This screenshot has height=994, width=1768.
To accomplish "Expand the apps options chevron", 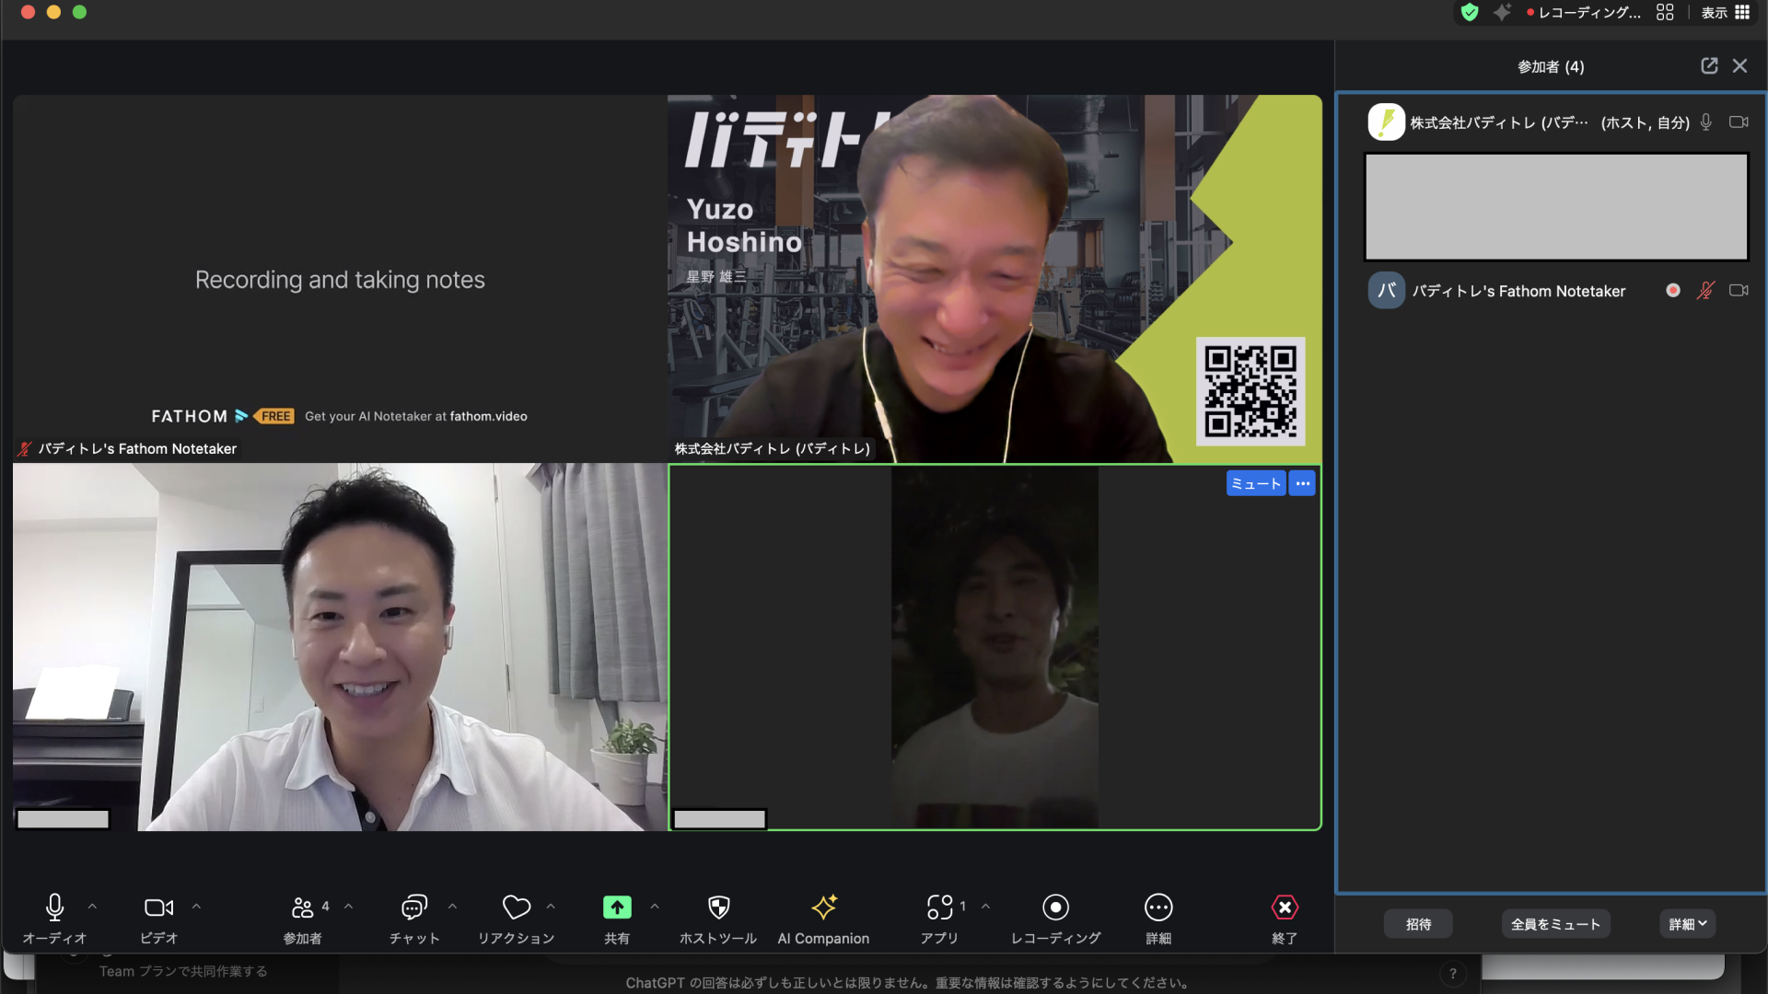I will [x=985, y=907].
